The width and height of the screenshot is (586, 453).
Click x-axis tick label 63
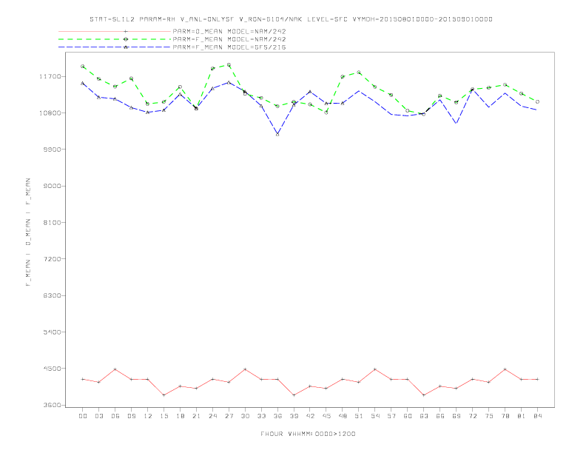[x=424, y=416]
